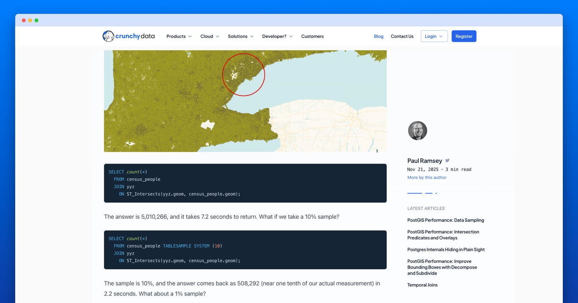Open Paul Ramsey's Twitter profile icon

pyautogui.click(x=447, y=160)
